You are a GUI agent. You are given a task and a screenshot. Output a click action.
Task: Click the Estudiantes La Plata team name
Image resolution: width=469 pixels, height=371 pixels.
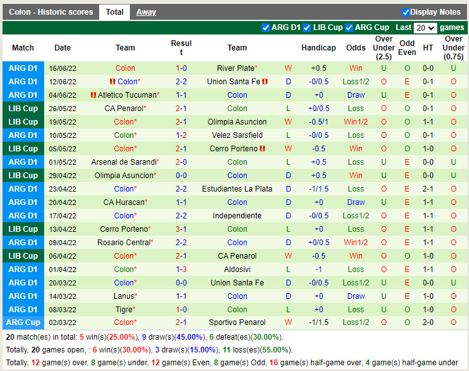pyautogui.click(x=237, y=189)
